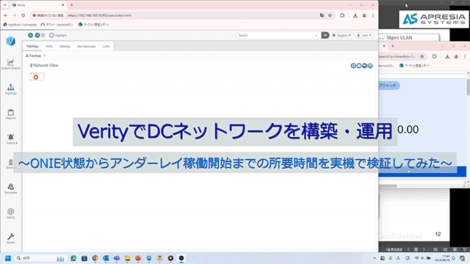Switch to the VNFs tab

coord(49,46)
